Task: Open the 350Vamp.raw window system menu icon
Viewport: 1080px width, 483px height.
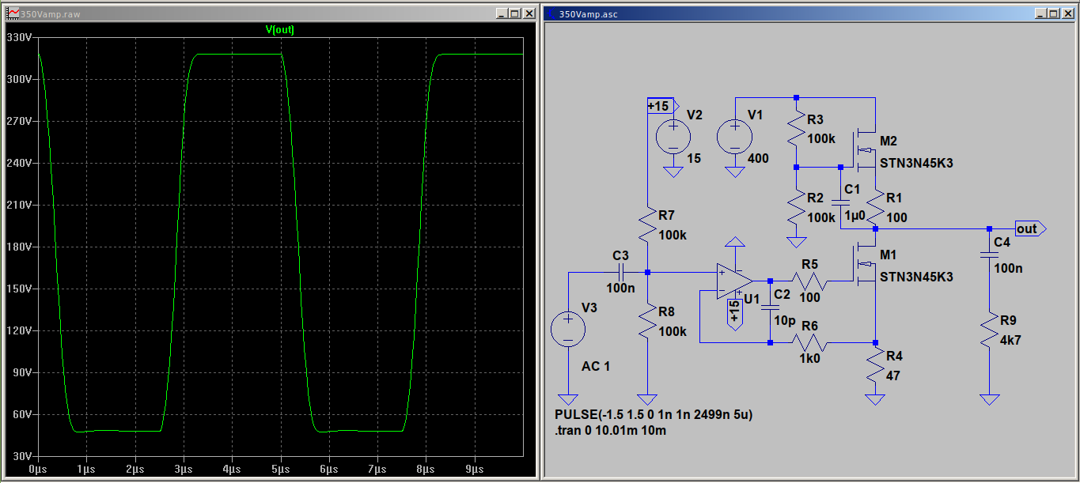Action: (13, 13)
